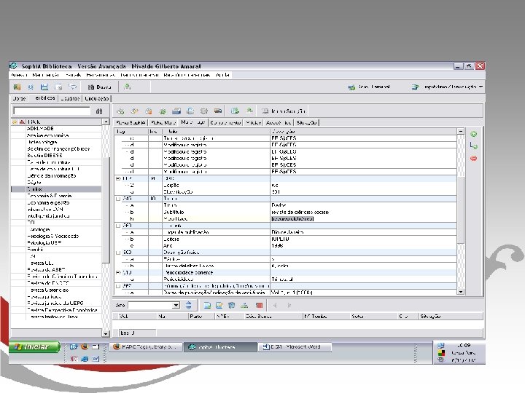This screenshot has width=525, height=393.
Task: Click the second icon in the record toolbar
Action: (135, 111)
